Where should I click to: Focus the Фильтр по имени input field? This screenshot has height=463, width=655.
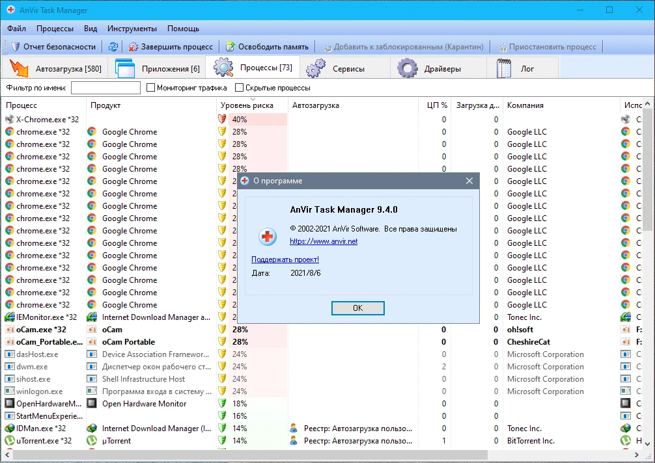coord(105,88)
